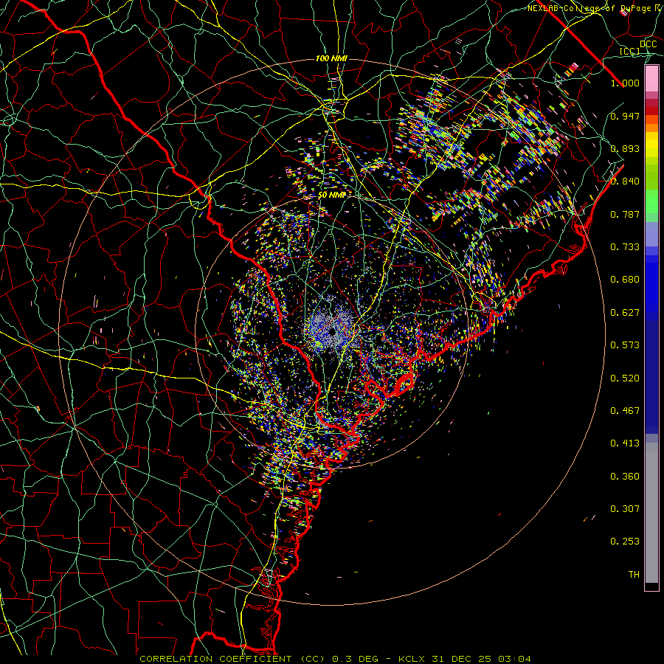Click the "KCLX" station identifier in caption
The image size is (664, 664).
pyautogui.click(x=411, y=659)
